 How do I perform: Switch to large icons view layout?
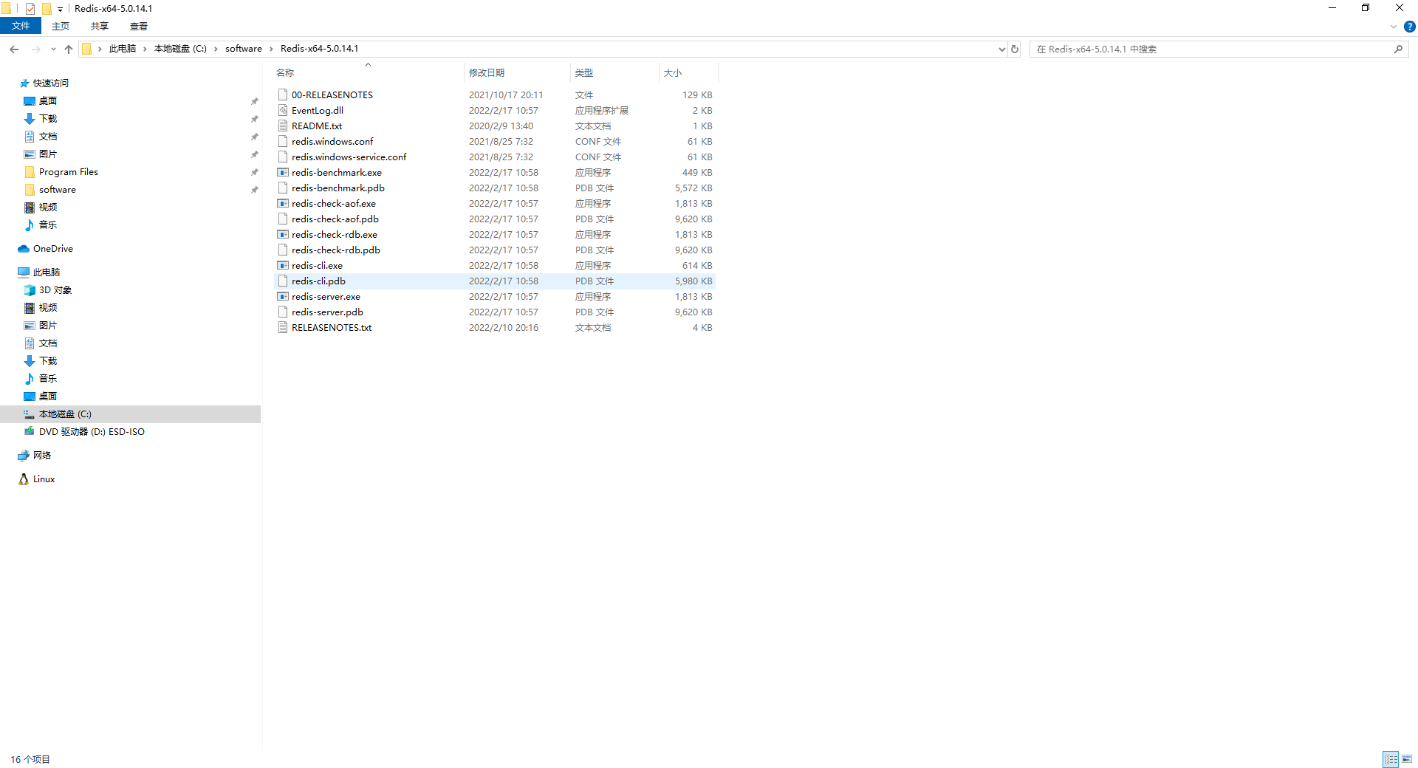click(x=1407, y=759)
